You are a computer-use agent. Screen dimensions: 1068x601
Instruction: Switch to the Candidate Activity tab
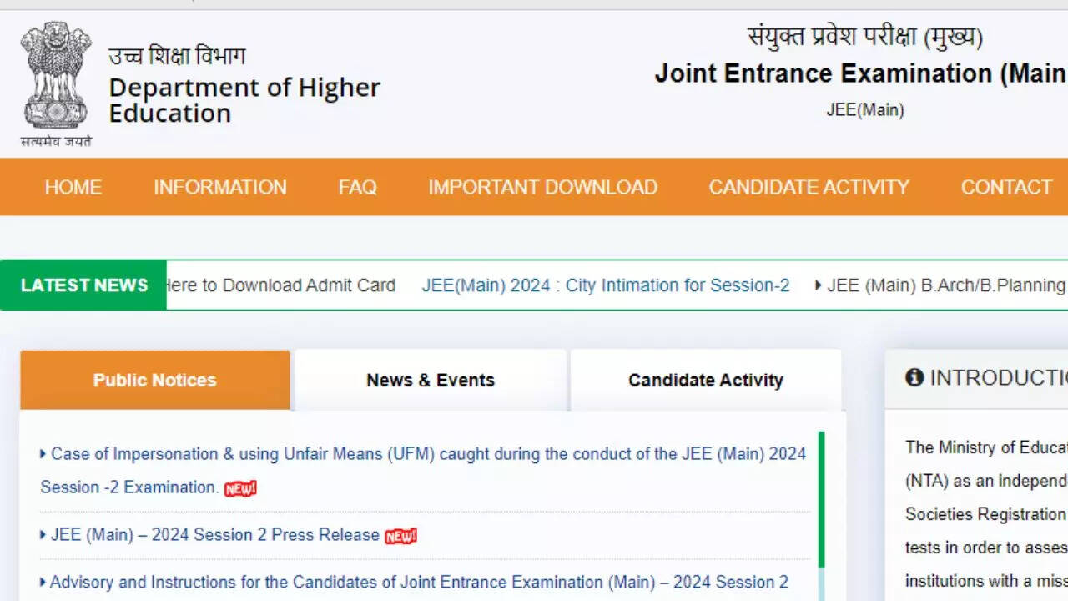click(706, 381)
